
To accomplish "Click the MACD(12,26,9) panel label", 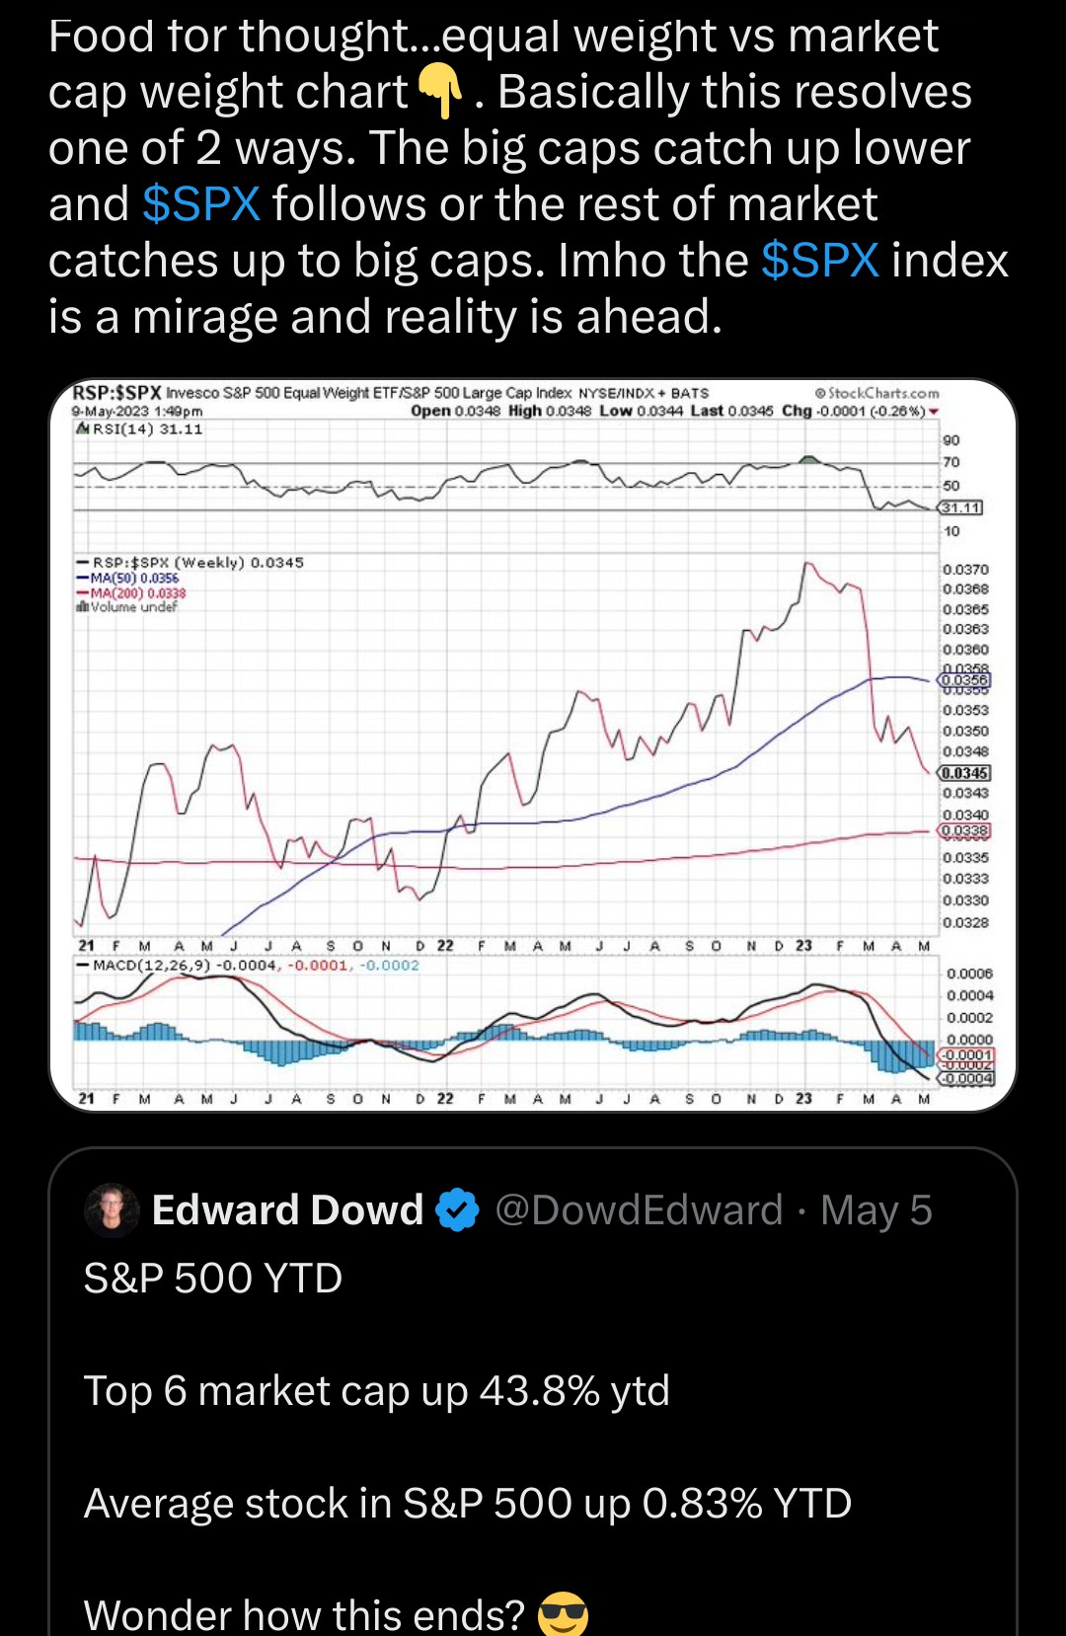I will [x=150, y=966].
